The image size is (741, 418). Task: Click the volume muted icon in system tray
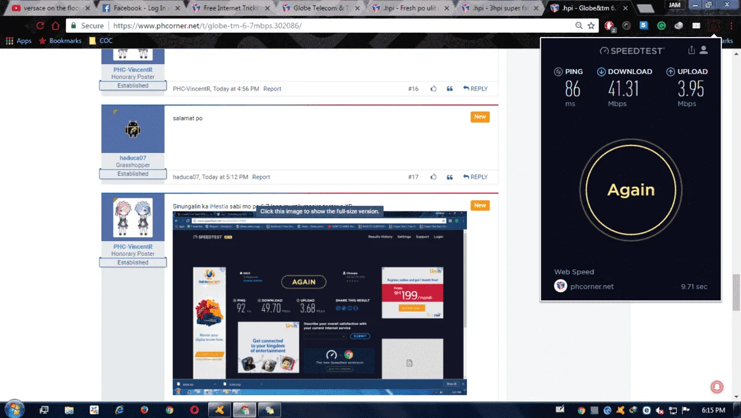click(x=659, y=410)
